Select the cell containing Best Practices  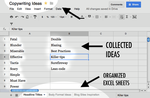pos(69,51)
